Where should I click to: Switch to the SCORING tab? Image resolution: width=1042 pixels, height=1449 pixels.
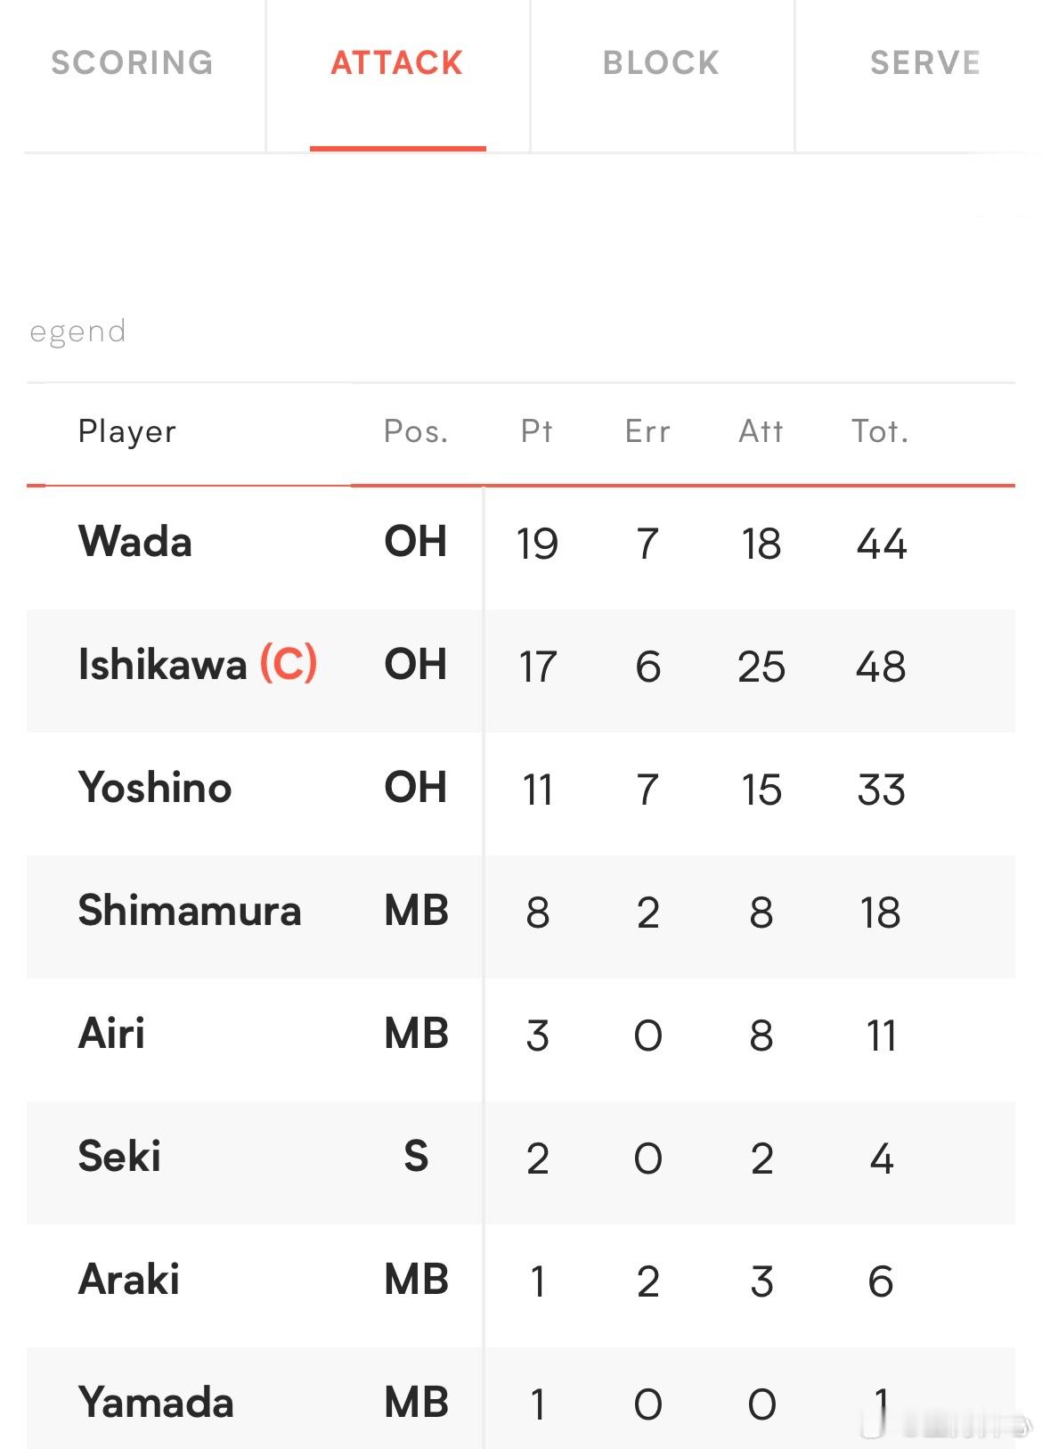(132, 63)
